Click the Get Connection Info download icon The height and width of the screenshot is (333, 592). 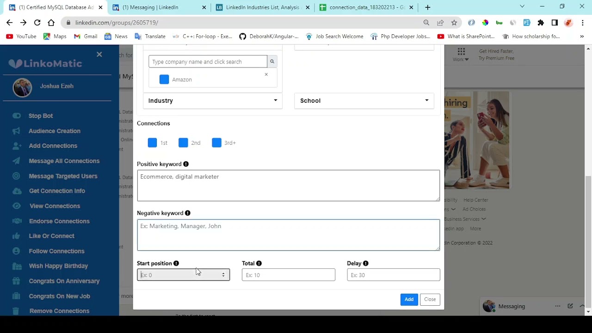click(17, 191)
